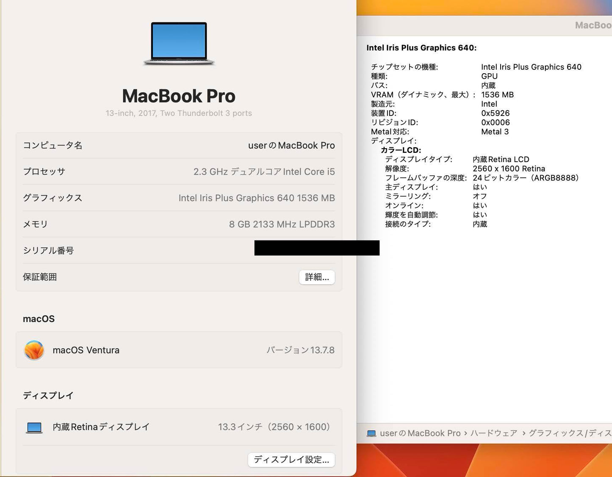This screenshot has width=612, height=477.
Task: Select revision ID '0x0006'
Action: (x=495, y=123)
